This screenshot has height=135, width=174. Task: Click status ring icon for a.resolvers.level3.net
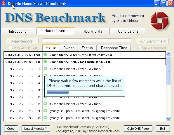pyautogui.click(x=45, y=69)
